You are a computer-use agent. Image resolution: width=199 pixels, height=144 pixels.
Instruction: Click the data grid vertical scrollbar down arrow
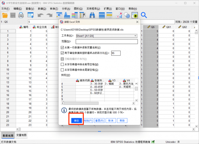pos(196,126)
